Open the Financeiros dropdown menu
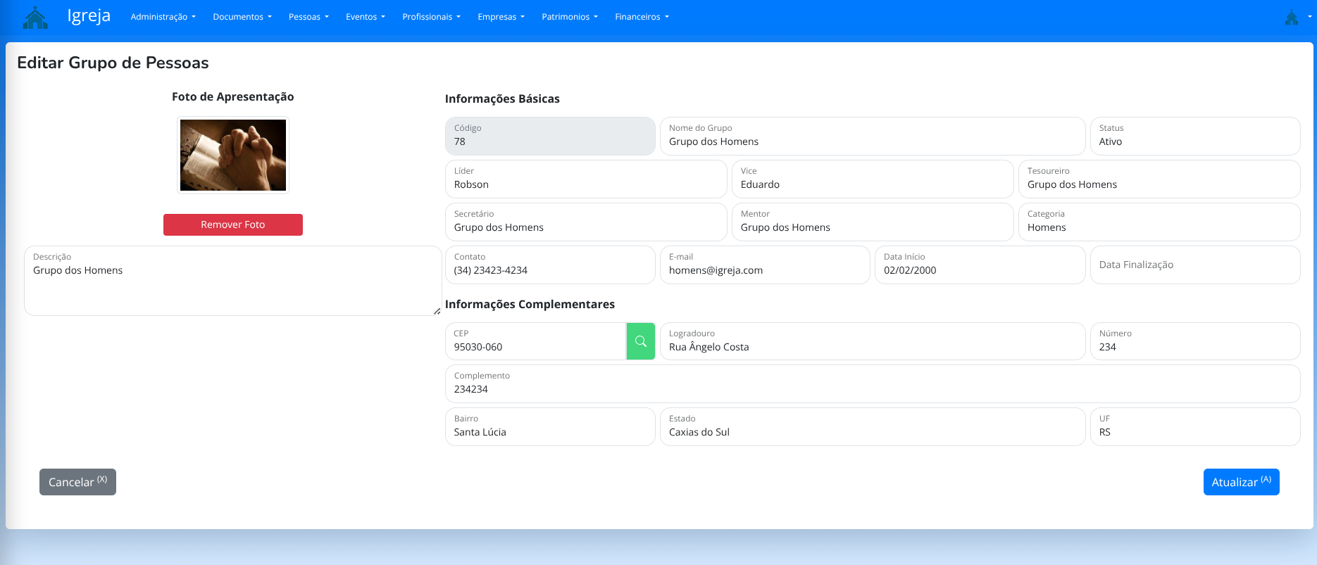This screenshot has width=1317, height=565. click(x=641, y=17)
